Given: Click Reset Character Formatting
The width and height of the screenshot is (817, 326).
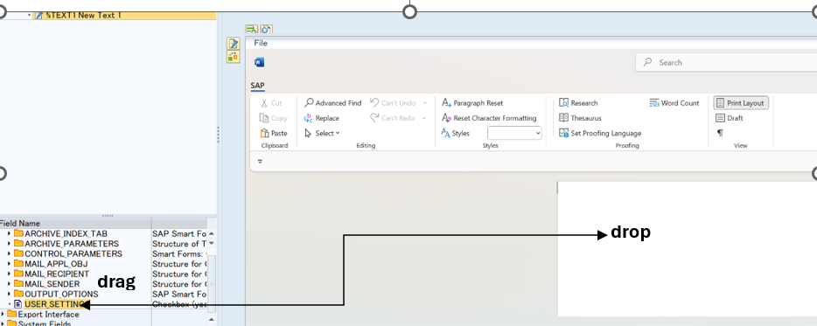Looking at the screenshot, I should [x=489, y=118].
